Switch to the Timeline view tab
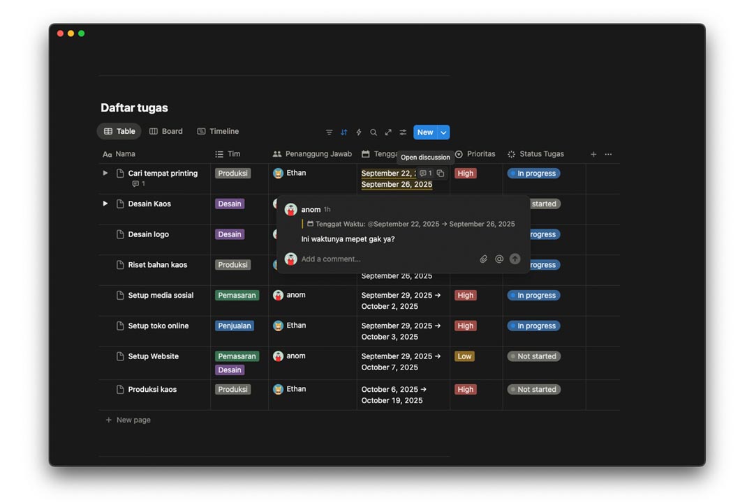 click(x=218, y=131)
